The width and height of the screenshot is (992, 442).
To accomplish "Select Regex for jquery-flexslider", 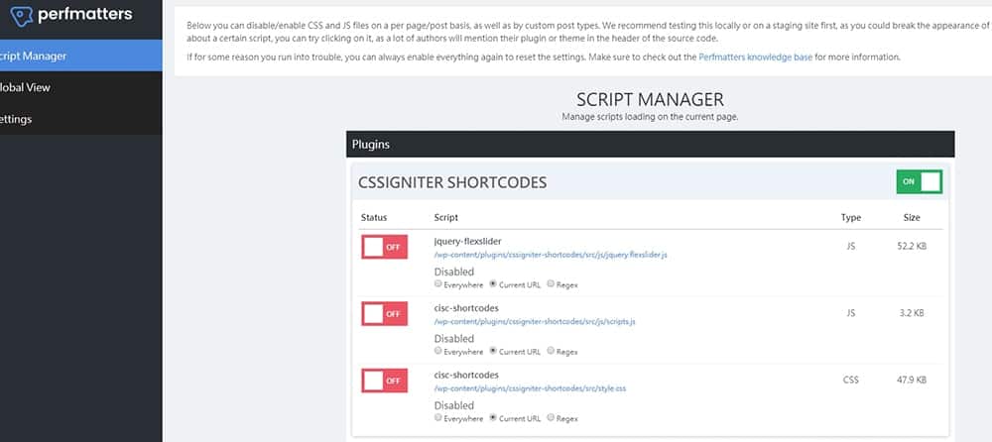I will [x=551, y=284].
